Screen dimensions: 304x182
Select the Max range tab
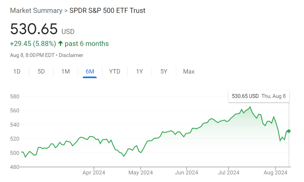coord(189,72)
